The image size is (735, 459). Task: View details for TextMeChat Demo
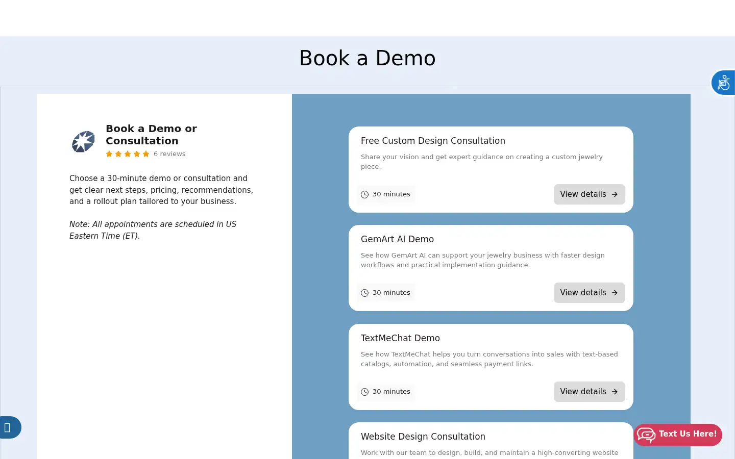589,392
